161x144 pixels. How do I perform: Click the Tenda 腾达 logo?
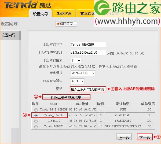[x=28, y=5]
